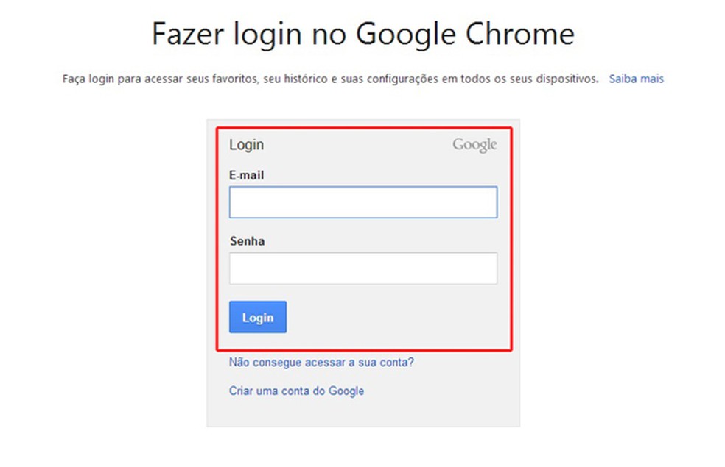
Task: Open the Saiba mais link
Action: [636, 79]
